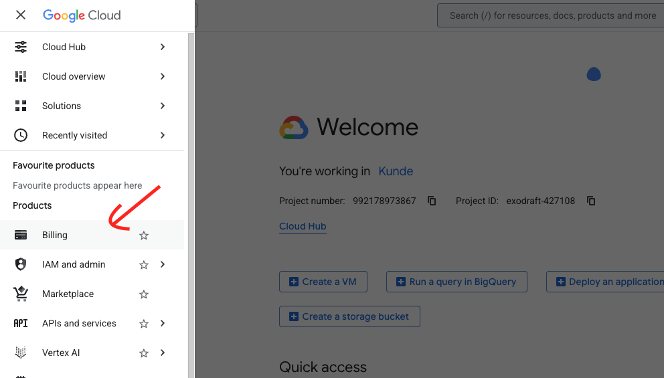Click the Recently visited clock icon
This screenshot has width=664, height=378.
click(21, 135)
